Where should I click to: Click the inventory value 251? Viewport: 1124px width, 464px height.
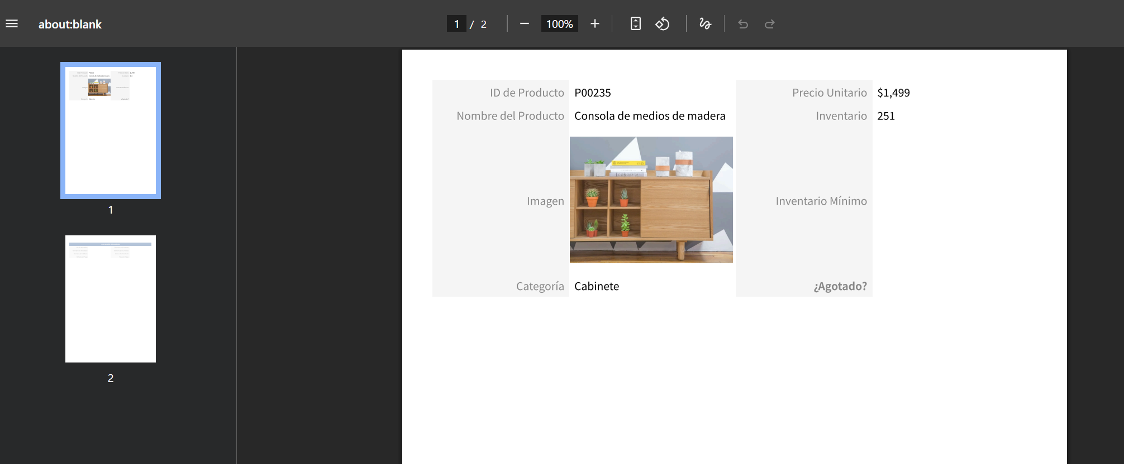(886, 116)
